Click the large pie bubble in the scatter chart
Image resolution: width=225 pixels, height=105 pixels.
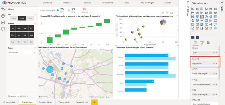tap(163, 22)
